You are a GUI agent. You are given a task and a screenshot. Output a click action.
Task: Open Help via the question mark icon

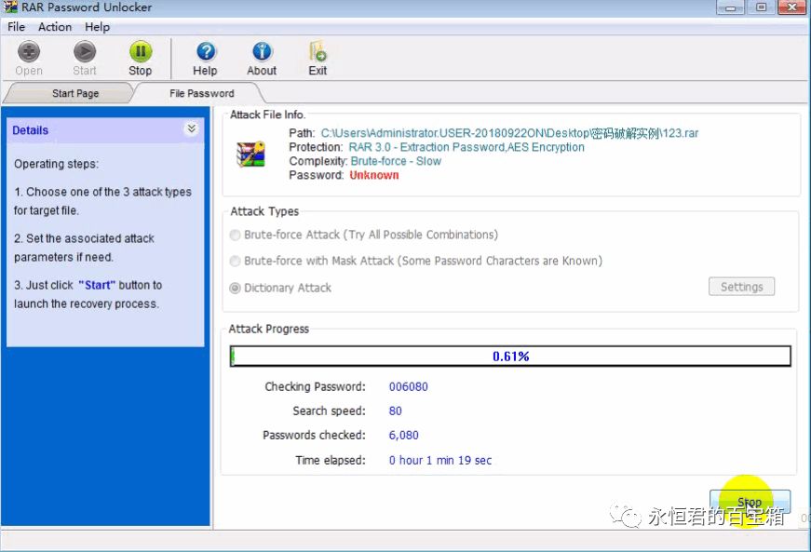205,52
